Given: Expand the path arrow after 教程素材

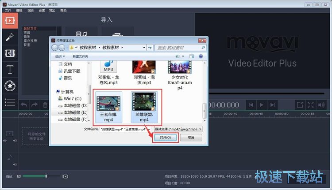Looking at the screenshot, I should click(x=122, y=48).
